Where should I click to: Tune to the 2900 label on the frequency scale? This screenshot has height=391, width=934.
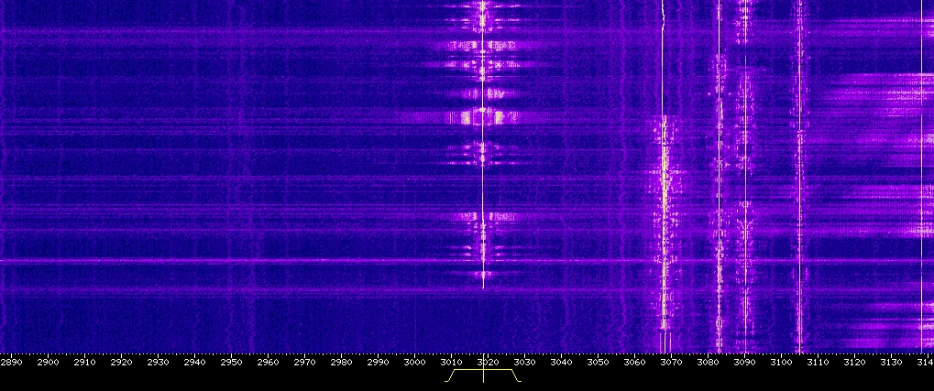pyautogui.click(x=48, y=362)
